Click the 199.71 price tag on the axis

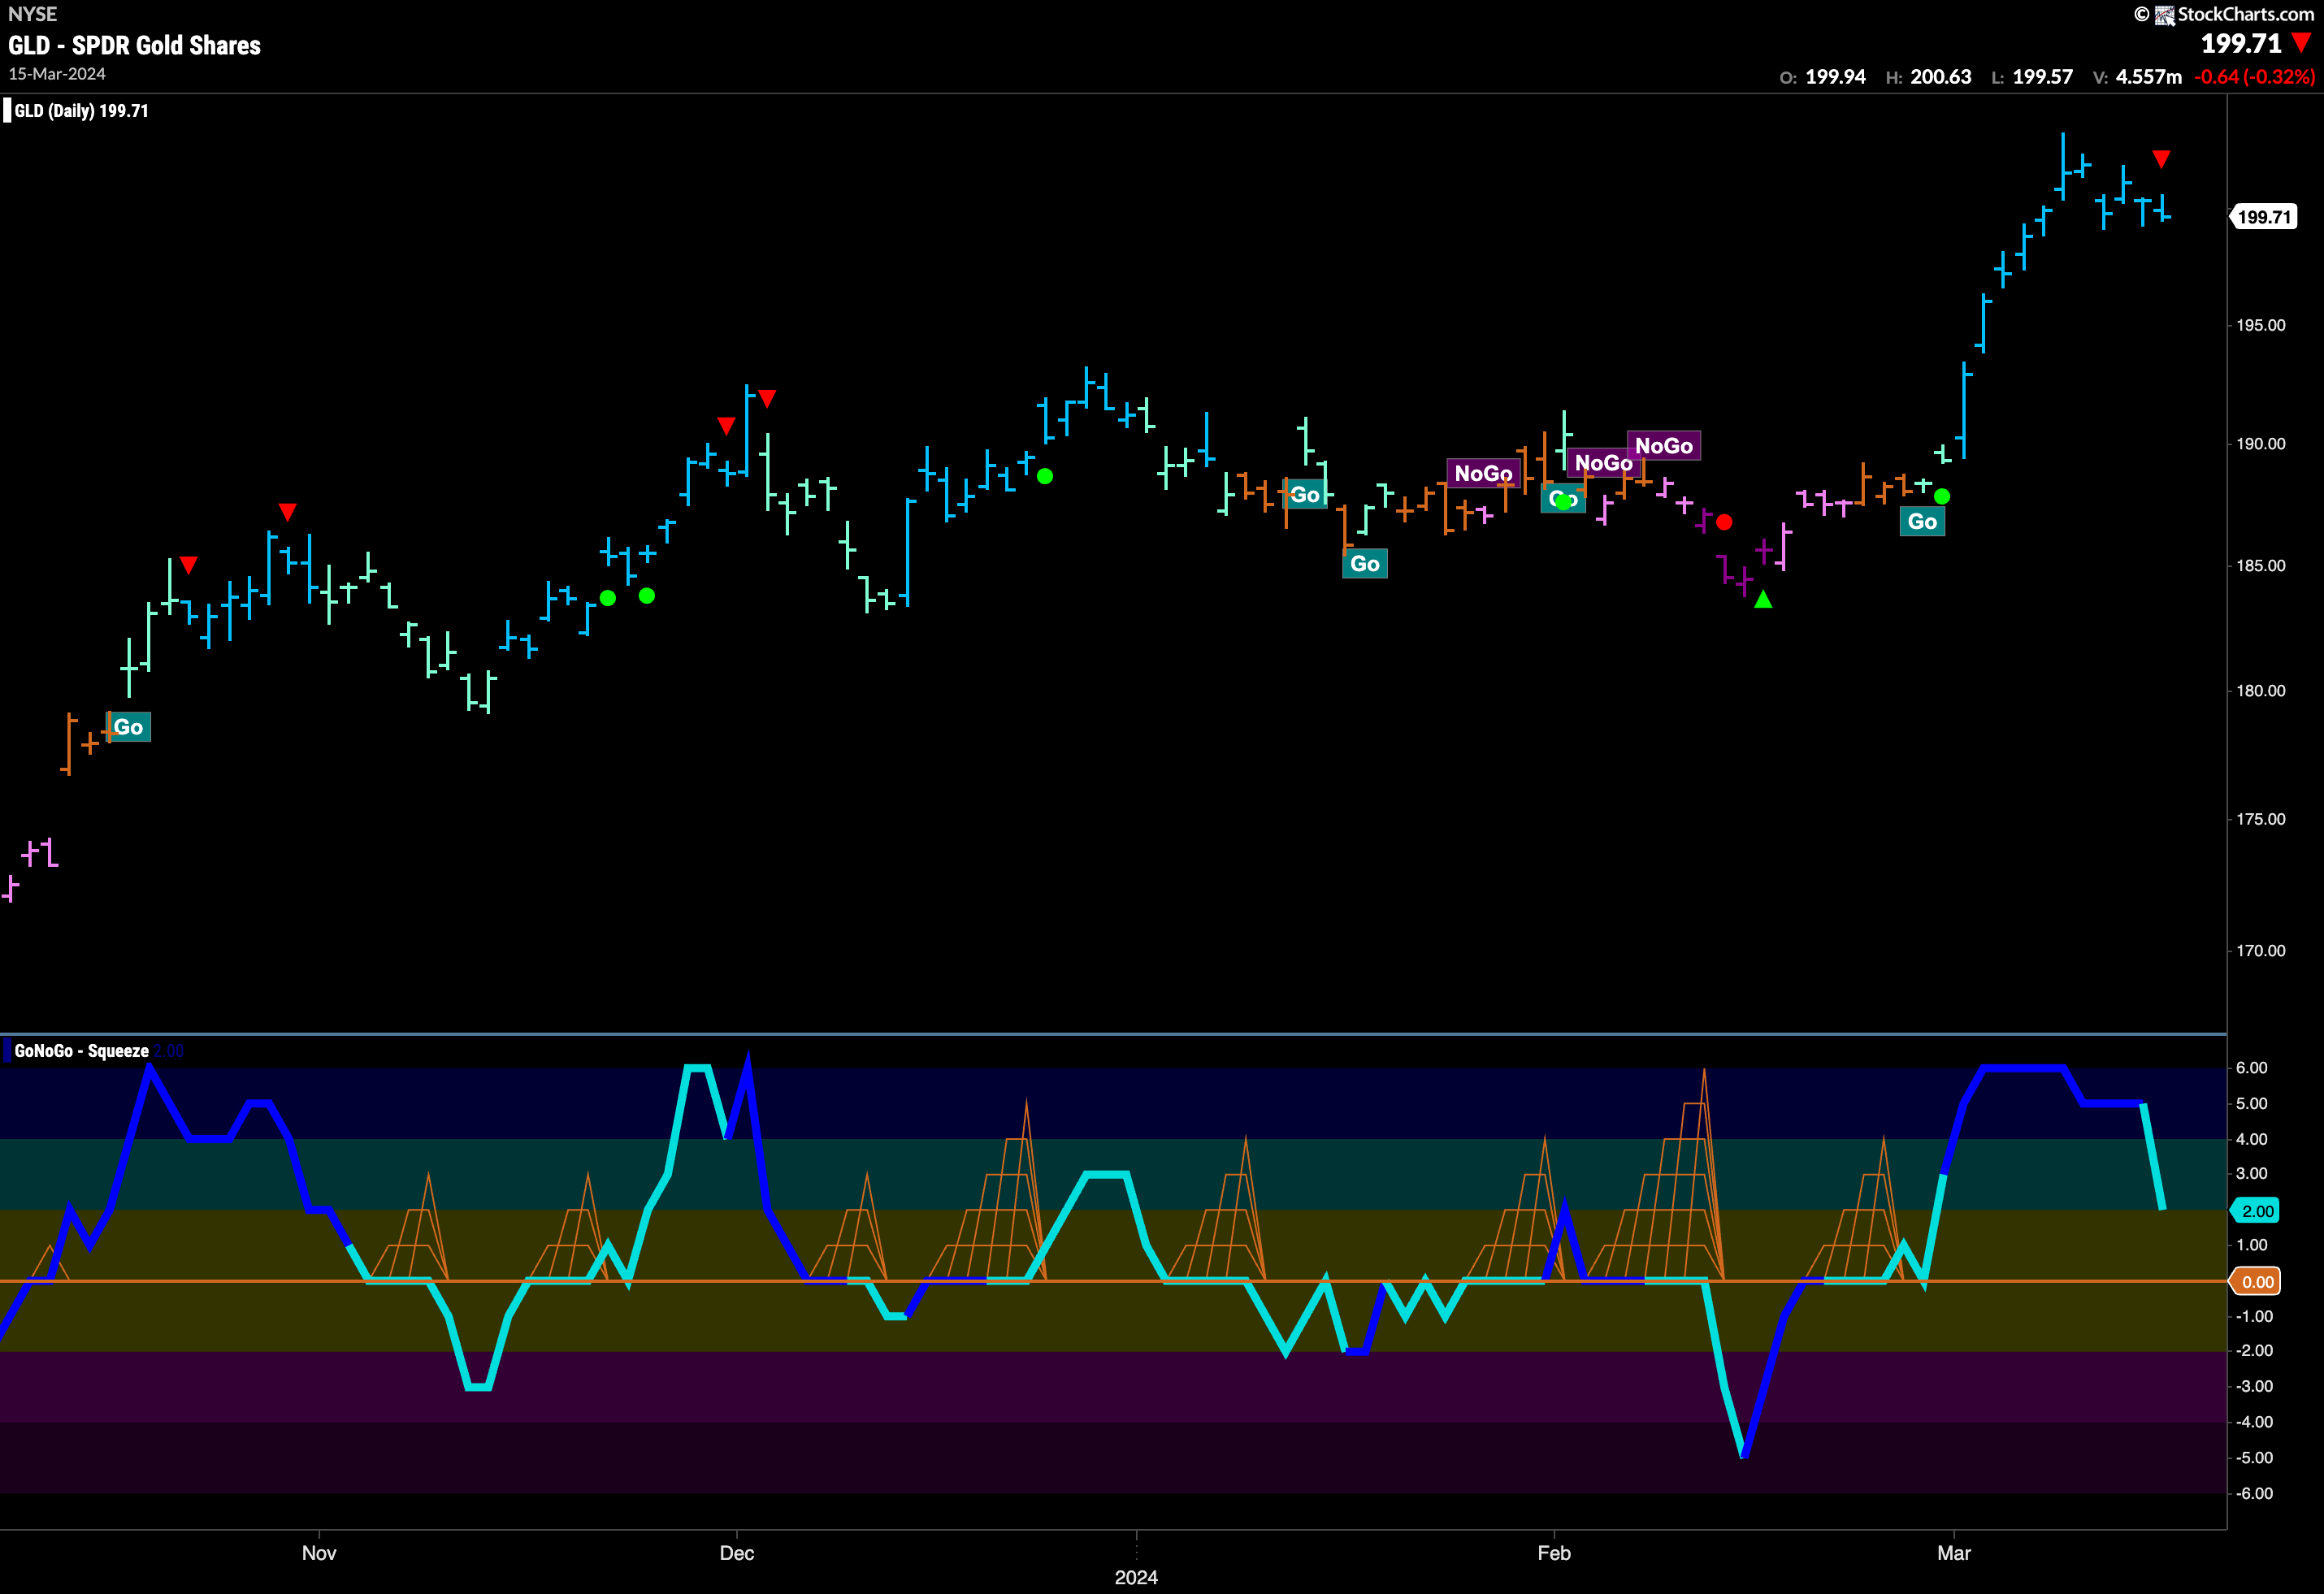click(x=2264, y=217)
